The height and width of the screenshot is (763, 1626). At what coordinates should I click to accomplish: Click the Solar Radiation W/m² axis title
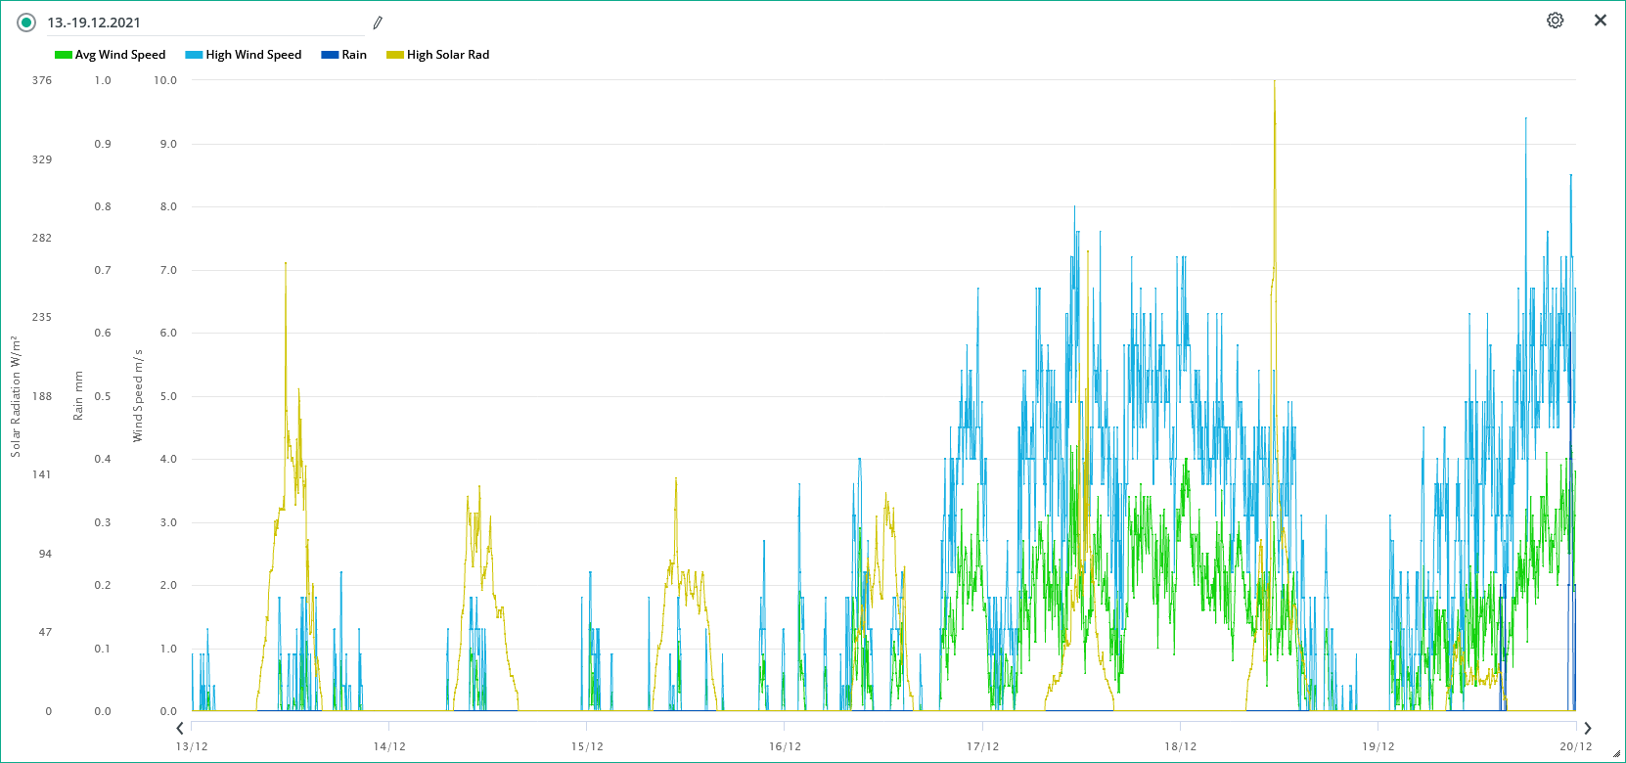pyautogui.click(x=16, y=396)
